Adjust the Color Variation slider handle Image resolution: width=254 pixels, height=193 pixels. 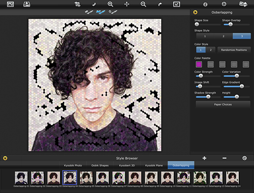[x=237, y=76]
